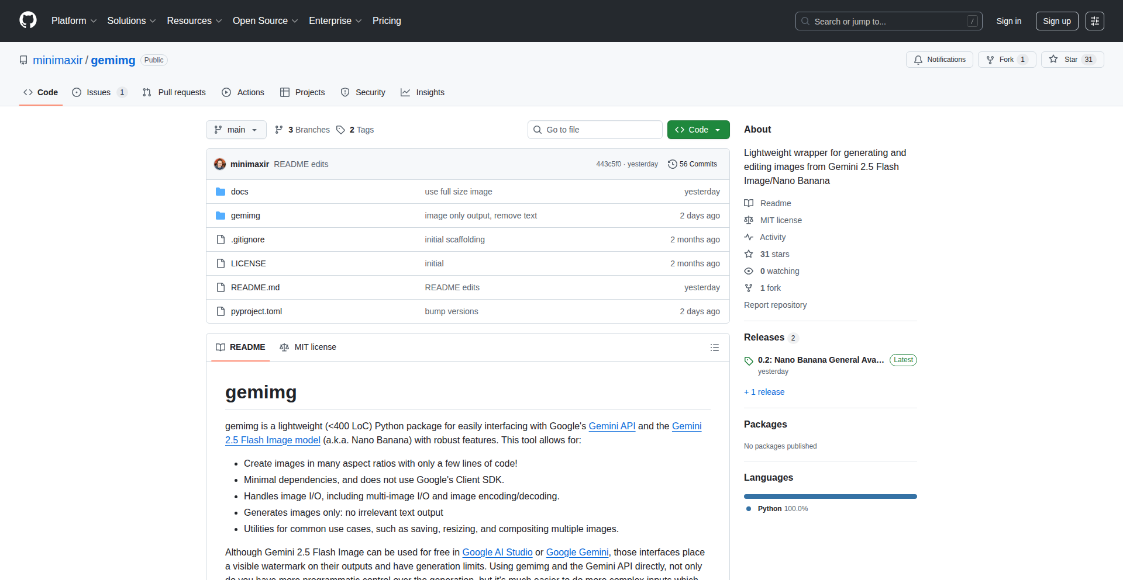
Task: Open the docs folder
Action: coord(239,192)
